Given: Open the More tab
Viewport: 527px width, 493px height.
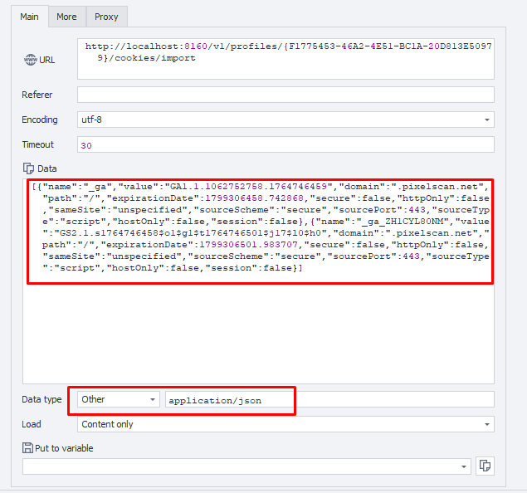Looking at the screenshot, I should pyautogui.click(x=66, y=17).
